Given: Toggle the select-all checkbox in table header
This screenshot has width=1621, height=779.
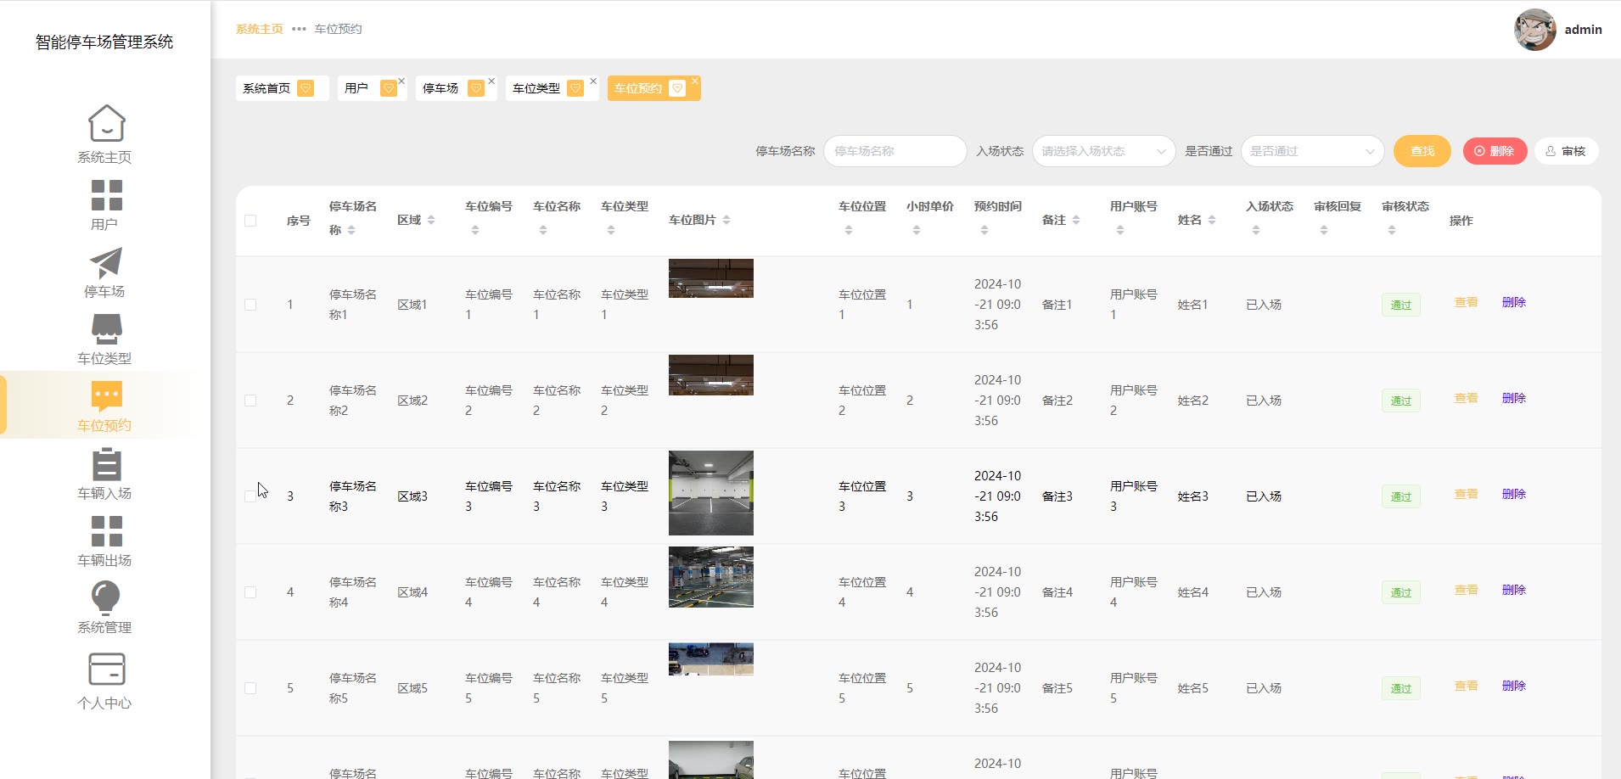Looking at the screenshot, I should (x=250, y=221).
